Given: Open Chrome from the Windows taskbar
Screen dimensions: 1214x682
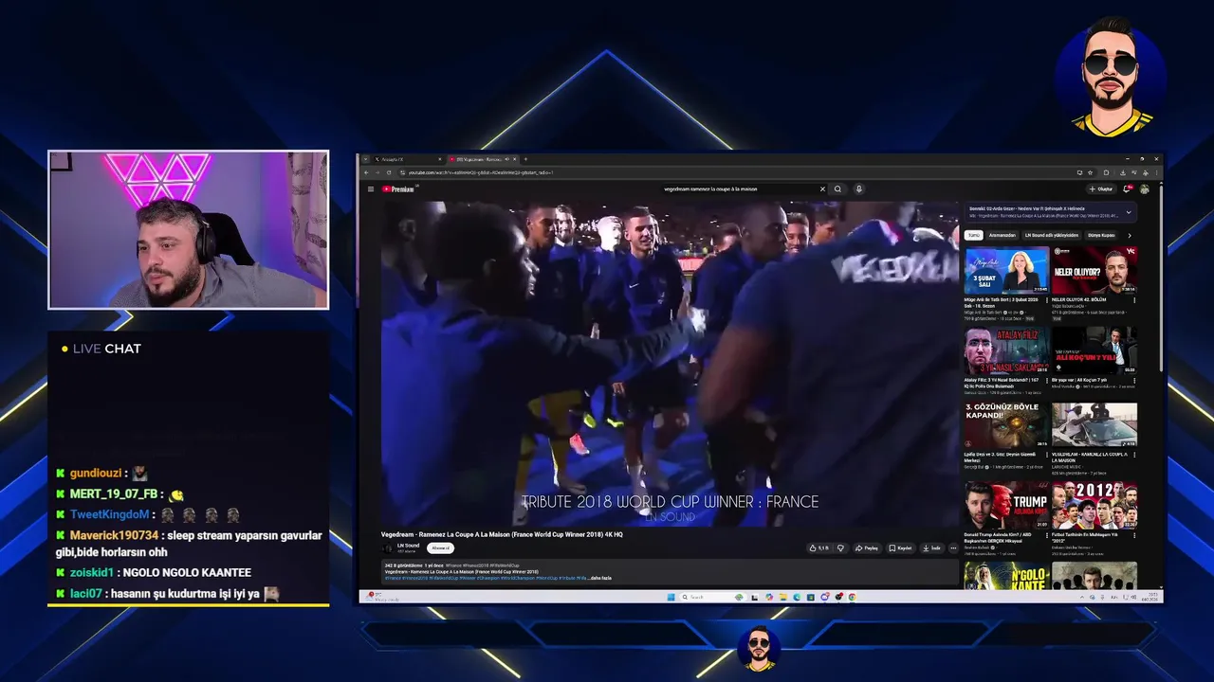Looking at the screenshot, I should (852, 597).
